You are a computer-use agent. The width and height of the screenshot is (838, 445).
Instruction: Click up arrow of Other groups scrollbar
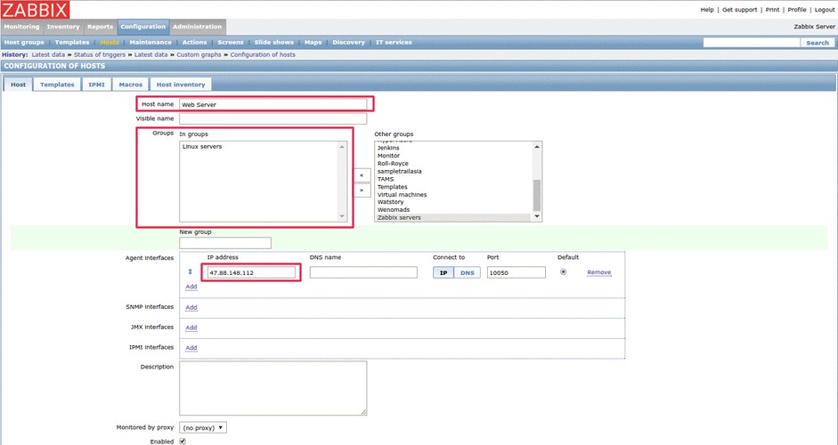coord(537,146)
